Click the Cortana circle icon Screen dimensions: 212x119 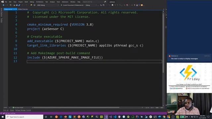click(x=46, y=117)
